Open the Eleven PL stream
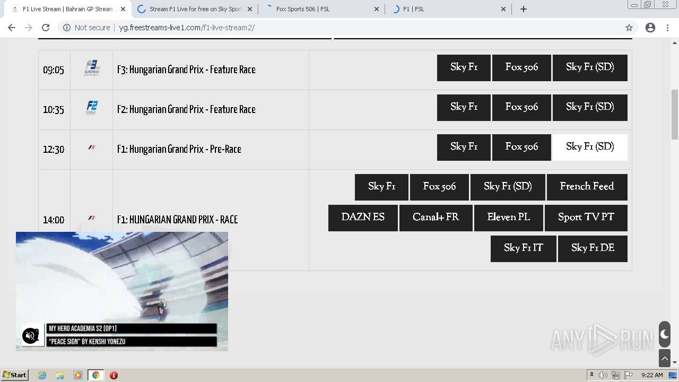679x382 pixels. tap(508, 218)
